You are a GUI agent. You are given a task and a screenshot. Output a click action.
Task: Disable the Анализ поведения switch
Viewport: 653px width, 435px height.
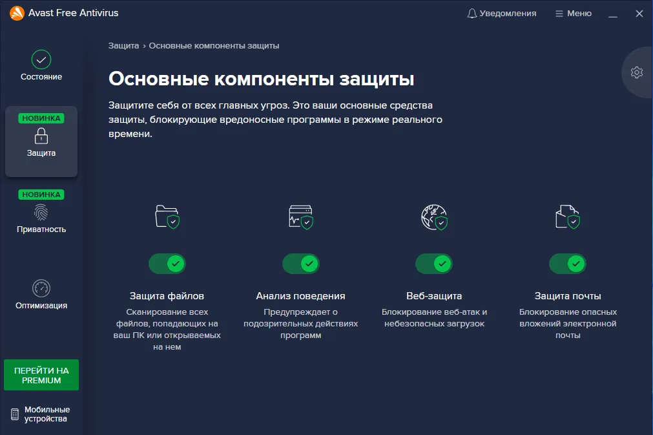[x=301, y=264]
